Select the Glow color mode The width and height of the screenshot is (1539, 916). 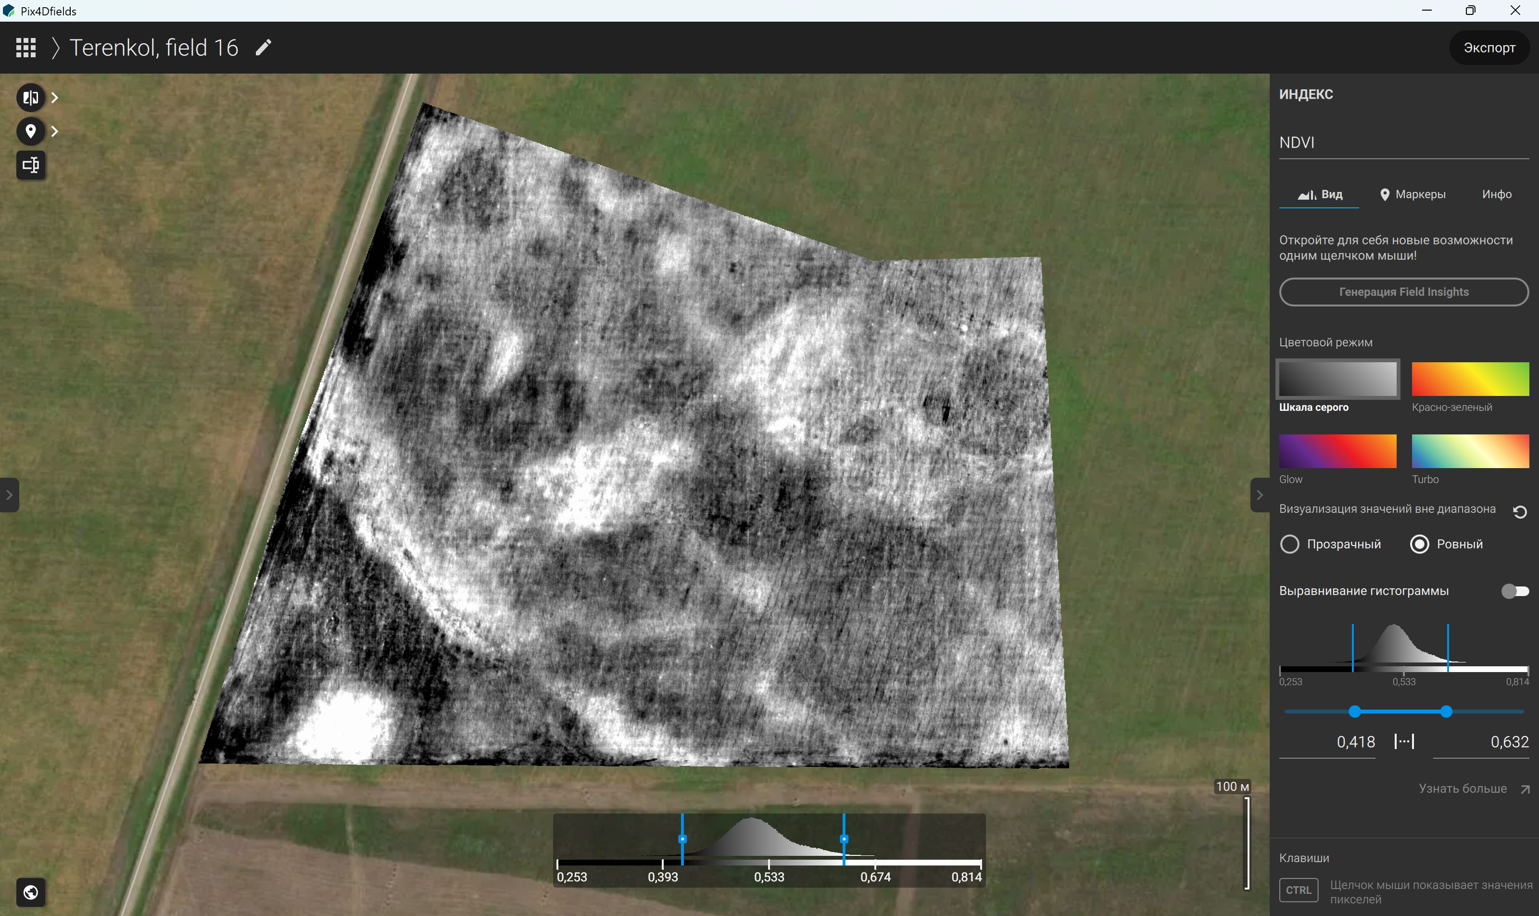click(x=1337, y=451)
